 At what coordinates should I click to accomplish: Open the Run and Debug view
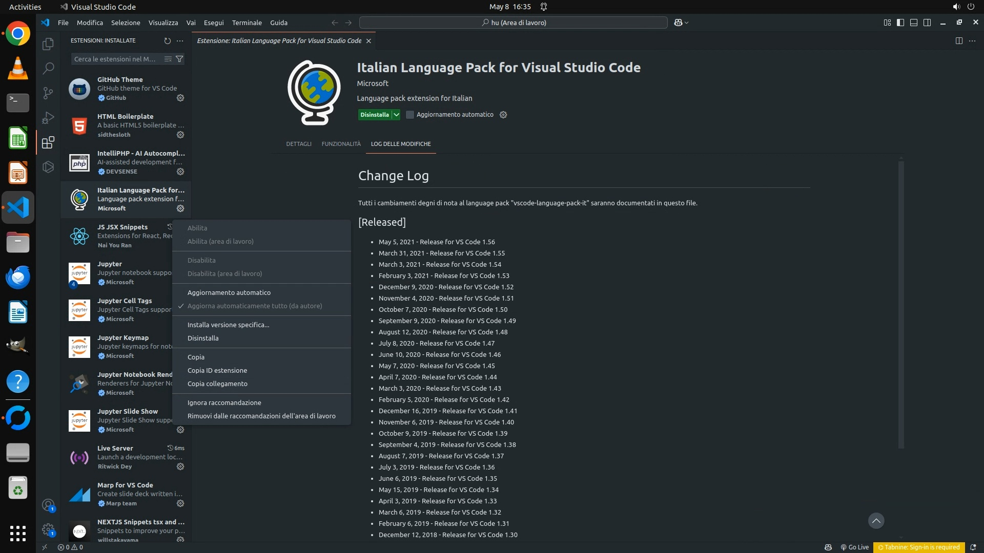[x=48, y=118]
